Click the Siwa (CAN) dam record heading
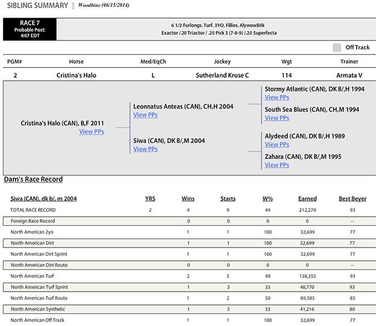This screenshot has height=326, width=376. tap(43, 199)
